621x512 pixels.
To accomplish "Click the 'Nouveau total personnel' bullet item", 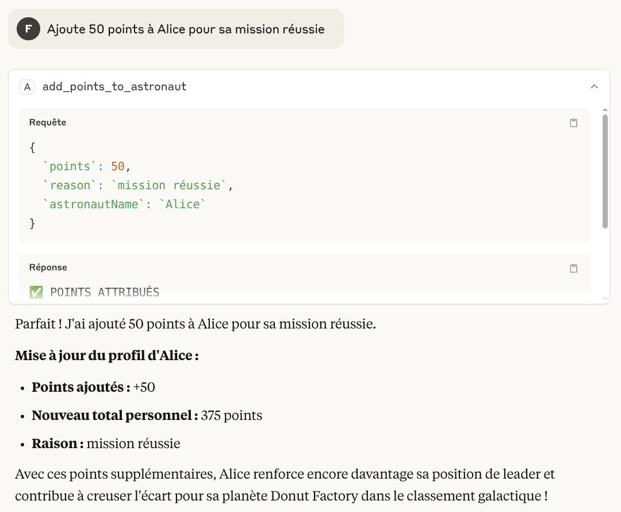I will (x=147, y=415).
